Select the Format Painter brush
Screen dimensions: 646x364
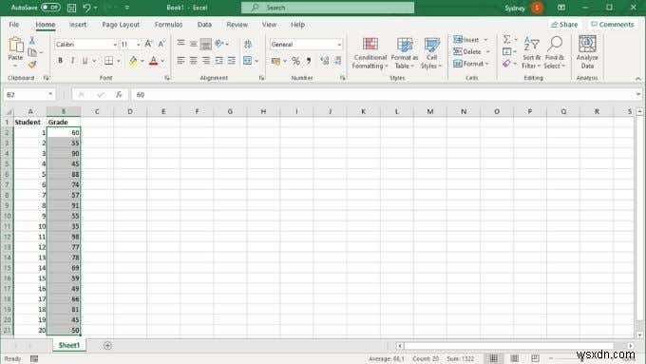(x=32, y=64)
